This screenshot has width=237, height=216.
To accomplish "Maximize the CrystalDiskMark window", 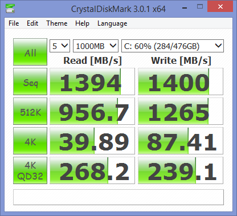I will click(x=200, y=7).
